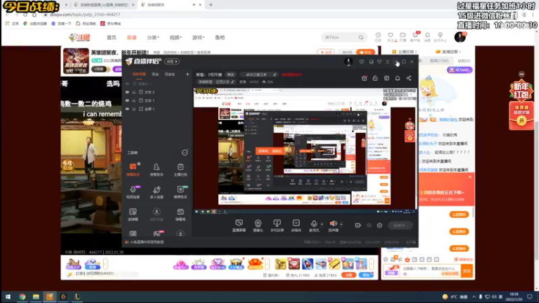
Task: Open the calendar gift icon with red dot
Action: pos(364,78)
